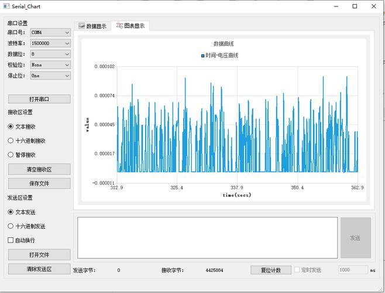Click the received bytes value 4425884
The image size is (385, 293).
214,270
